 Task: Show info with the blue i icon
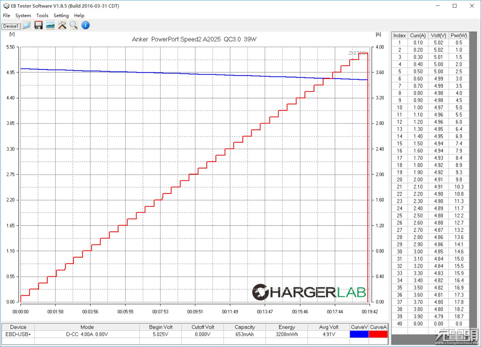click(x=85, y=25)
